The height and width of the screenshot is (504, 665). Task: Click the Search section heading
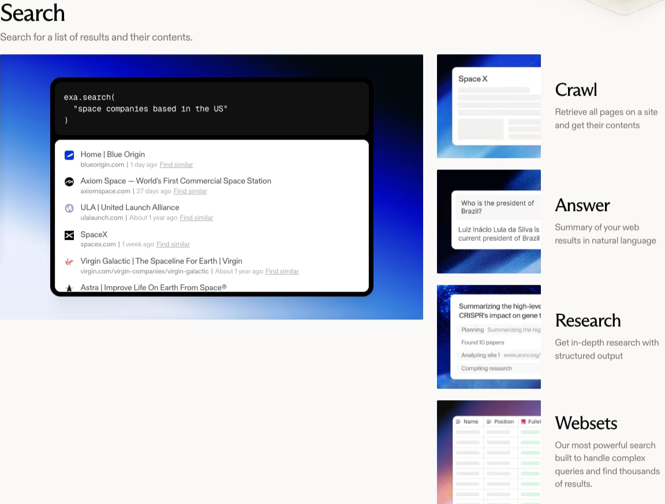[33, 13]
